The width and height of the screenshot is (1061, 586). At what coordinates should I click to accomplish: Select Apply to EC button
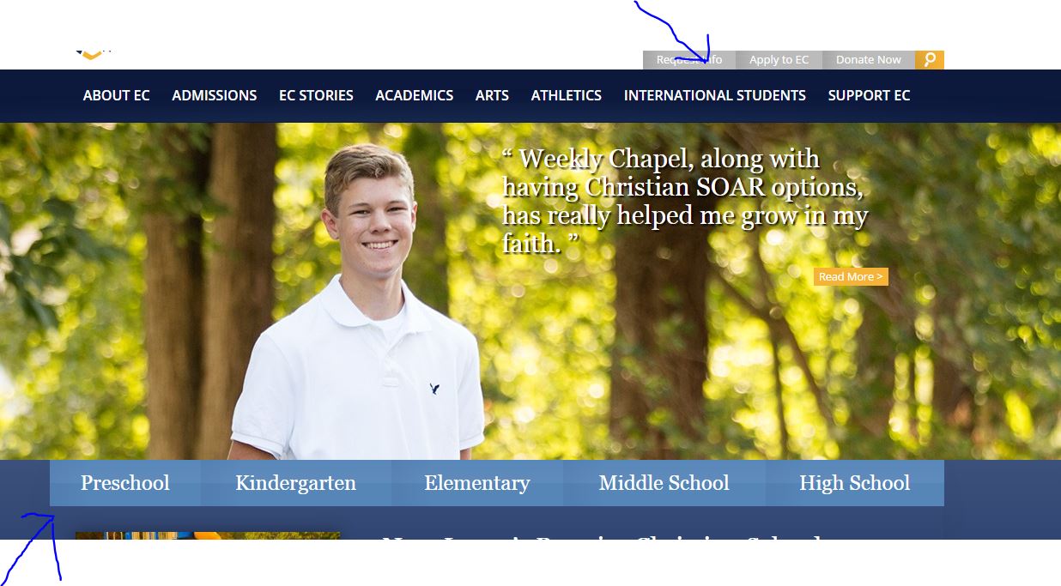779,60
